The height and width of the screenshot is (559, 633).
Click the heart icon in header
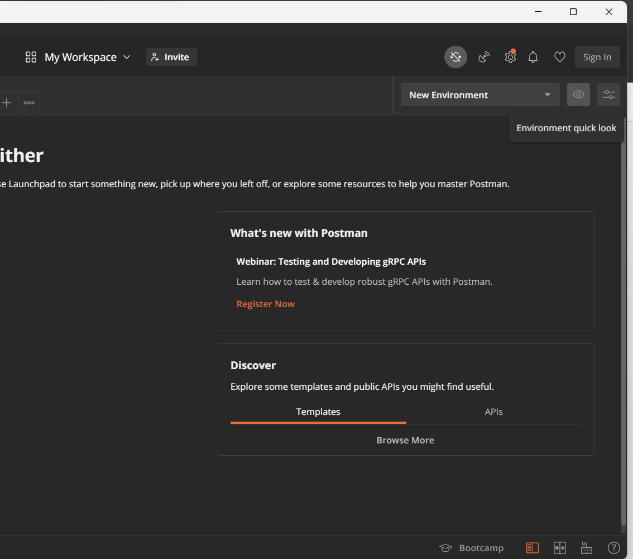(559, 57)
